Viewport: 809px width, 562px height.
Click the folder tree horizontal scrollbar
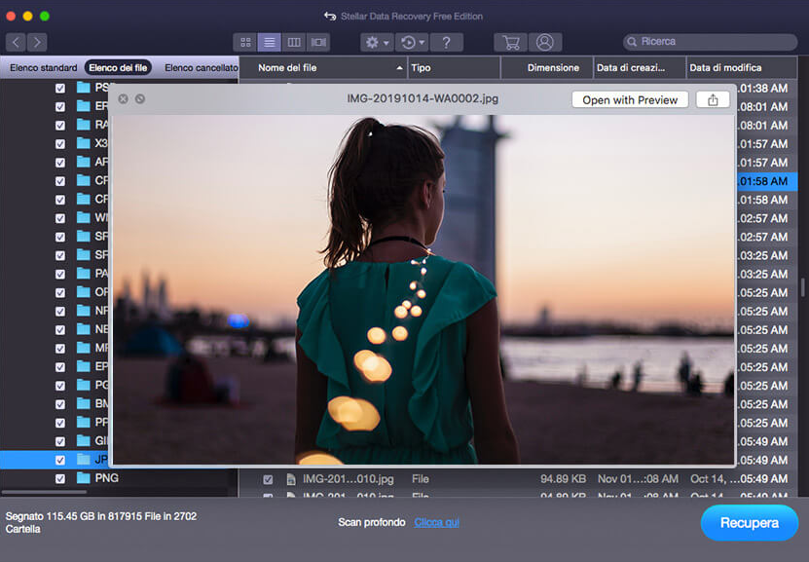click(45, 492)
